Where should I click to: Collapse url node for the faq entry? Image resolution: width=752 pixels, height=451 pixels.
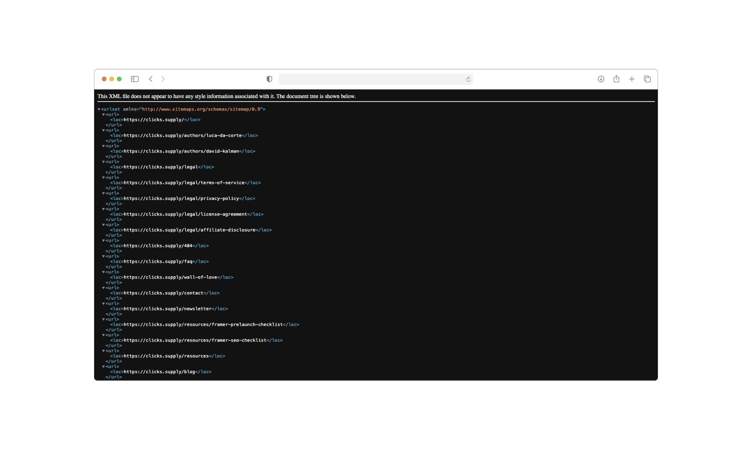pos(103,257)
